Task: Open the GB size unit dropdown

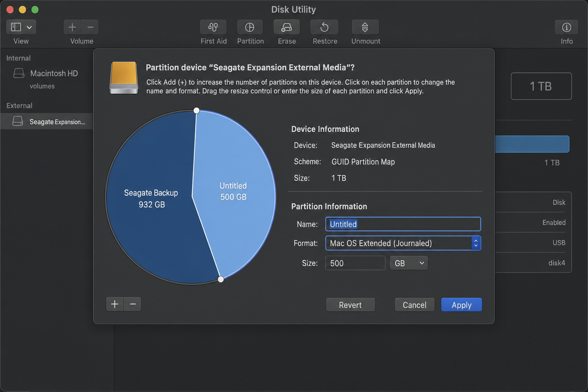Action: coord(408,263)
